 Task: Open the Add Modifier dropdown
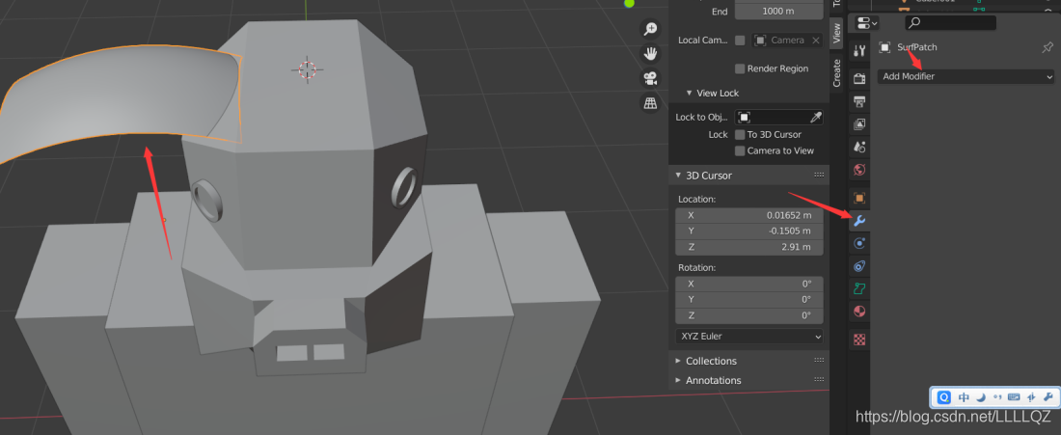point(966,76)
